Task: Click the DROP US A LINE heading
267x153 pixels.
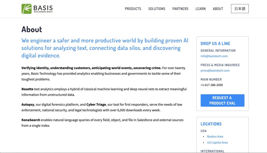Action: 215,43
